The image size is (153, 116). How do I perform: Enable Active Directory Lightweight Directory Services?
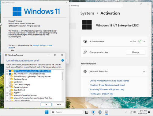tap(10, 76)
